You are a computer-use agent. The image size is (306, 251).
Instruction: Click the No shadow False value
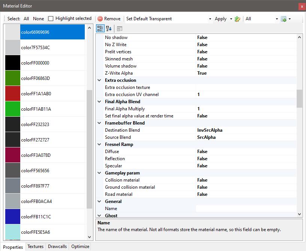click(x=202, y=38)
